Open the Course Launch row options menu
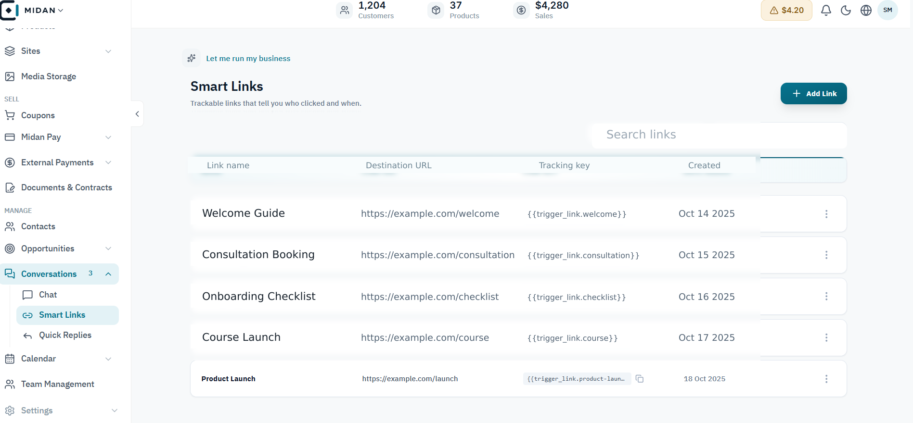 pos(826,337)
